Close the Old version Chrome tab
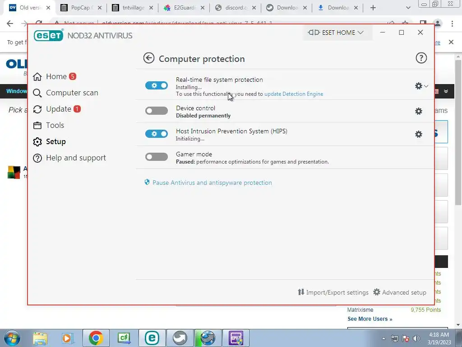 click(48, 8)
